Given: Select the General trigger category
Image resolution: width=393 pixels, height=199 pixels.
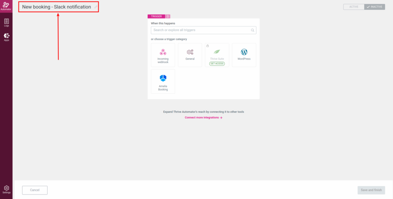Looking at the screenshot, I should click(x=190, y=55).
